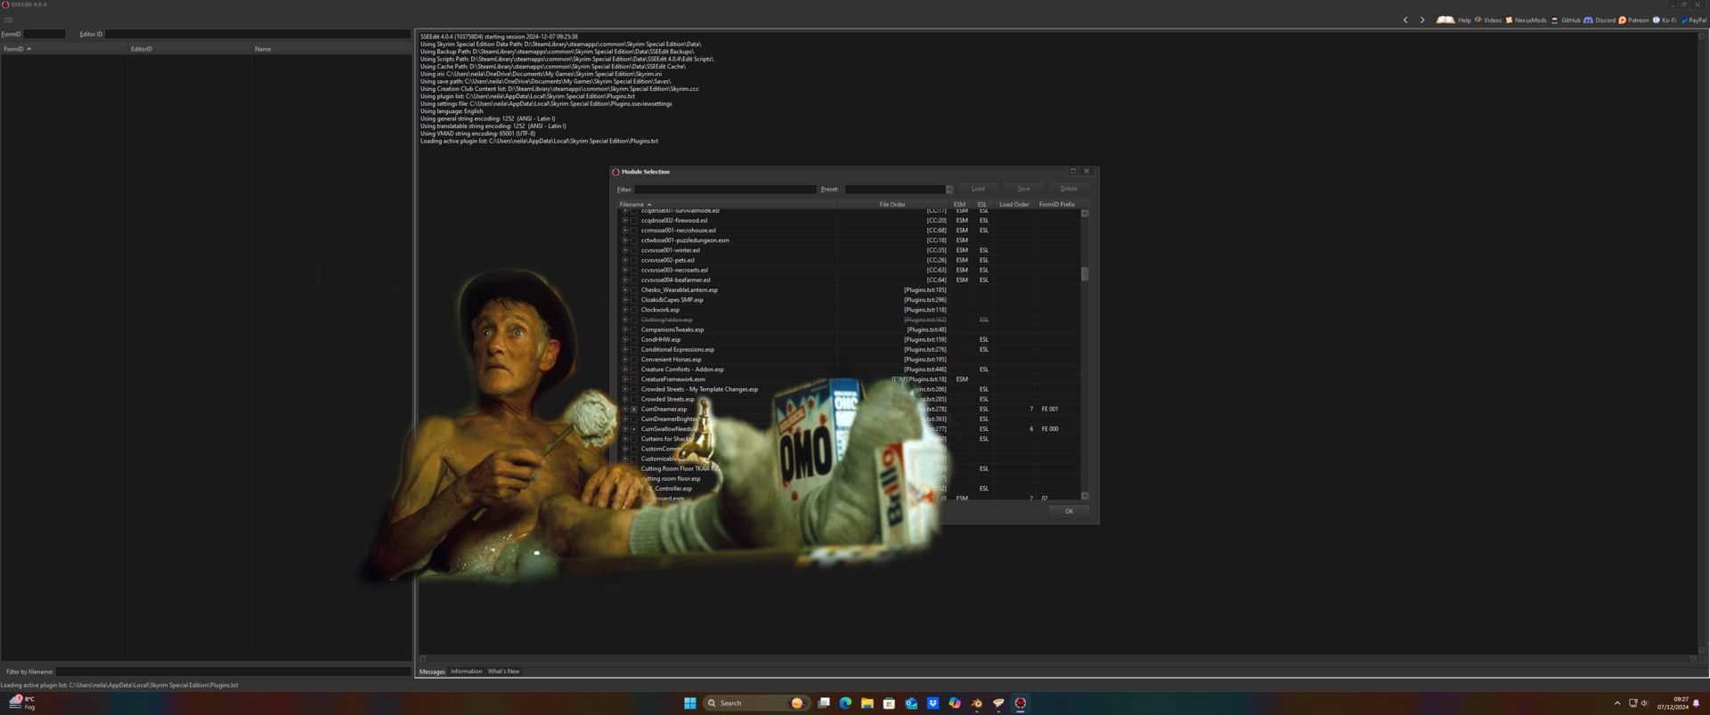
Task: Click the SSEEdit taskbar icon
Action: (x=1021, y=703)
